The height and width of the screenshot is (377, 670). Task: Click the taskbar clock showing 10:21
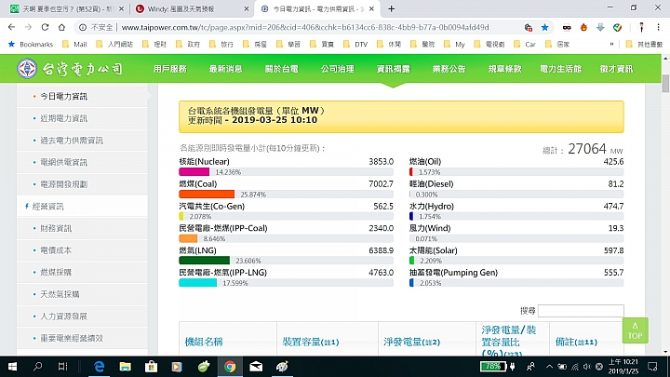(x=623, y=367)
